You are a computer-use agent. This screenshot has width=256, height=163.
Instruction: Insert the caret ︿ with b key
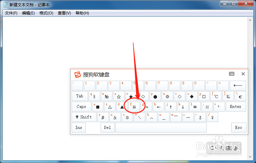tap(151, 117)
